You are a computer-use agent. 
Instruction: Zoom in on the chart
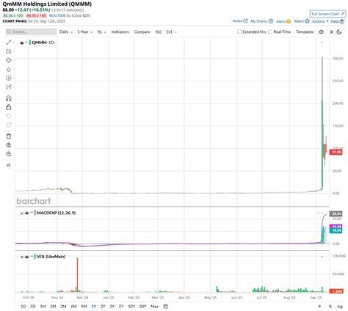(x=9, y=145)
